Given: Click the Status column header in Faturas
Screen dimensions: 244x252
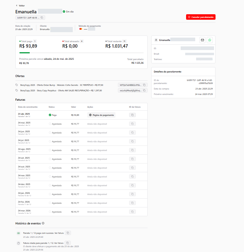Looking at the screenshot, I should (52, 107).
